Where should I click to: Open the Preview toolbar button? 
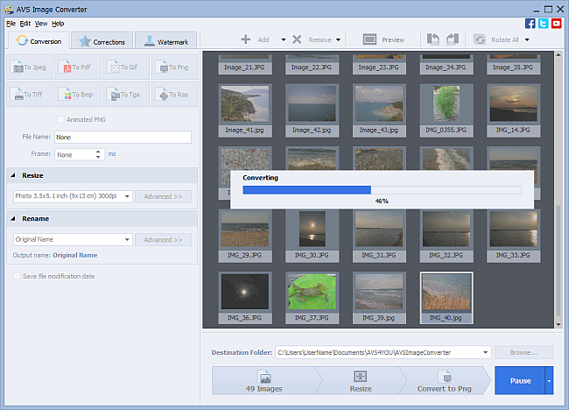pos(383,39)
